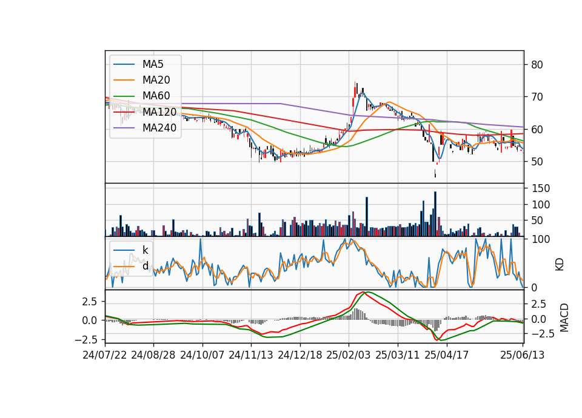Click the 24/07/22 date axis label
This screenshot has width=582, height=418.
pyautogui.click(x=105, y=355)
